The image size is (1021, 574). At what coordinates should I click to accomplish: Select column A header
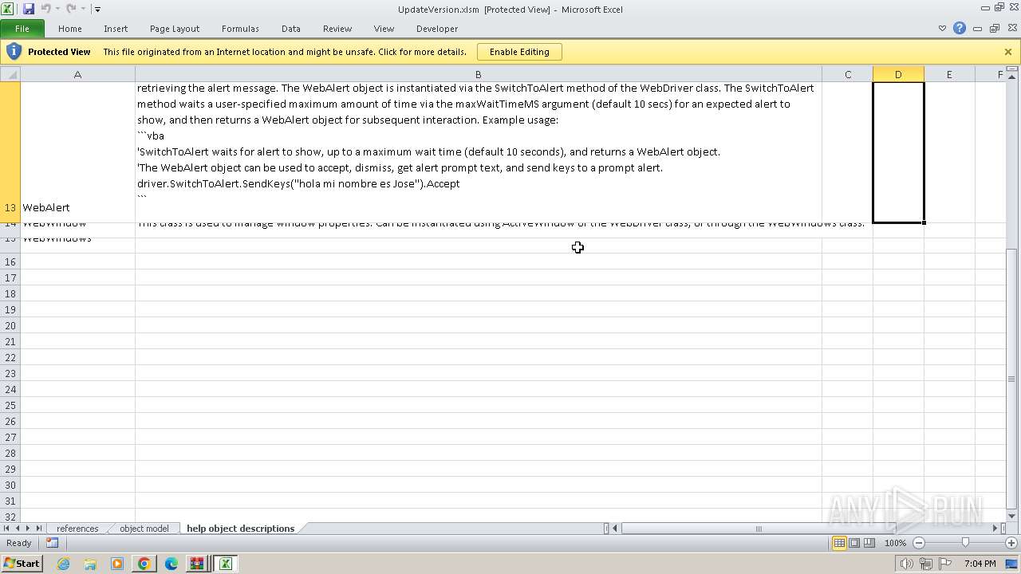[77, 74]
